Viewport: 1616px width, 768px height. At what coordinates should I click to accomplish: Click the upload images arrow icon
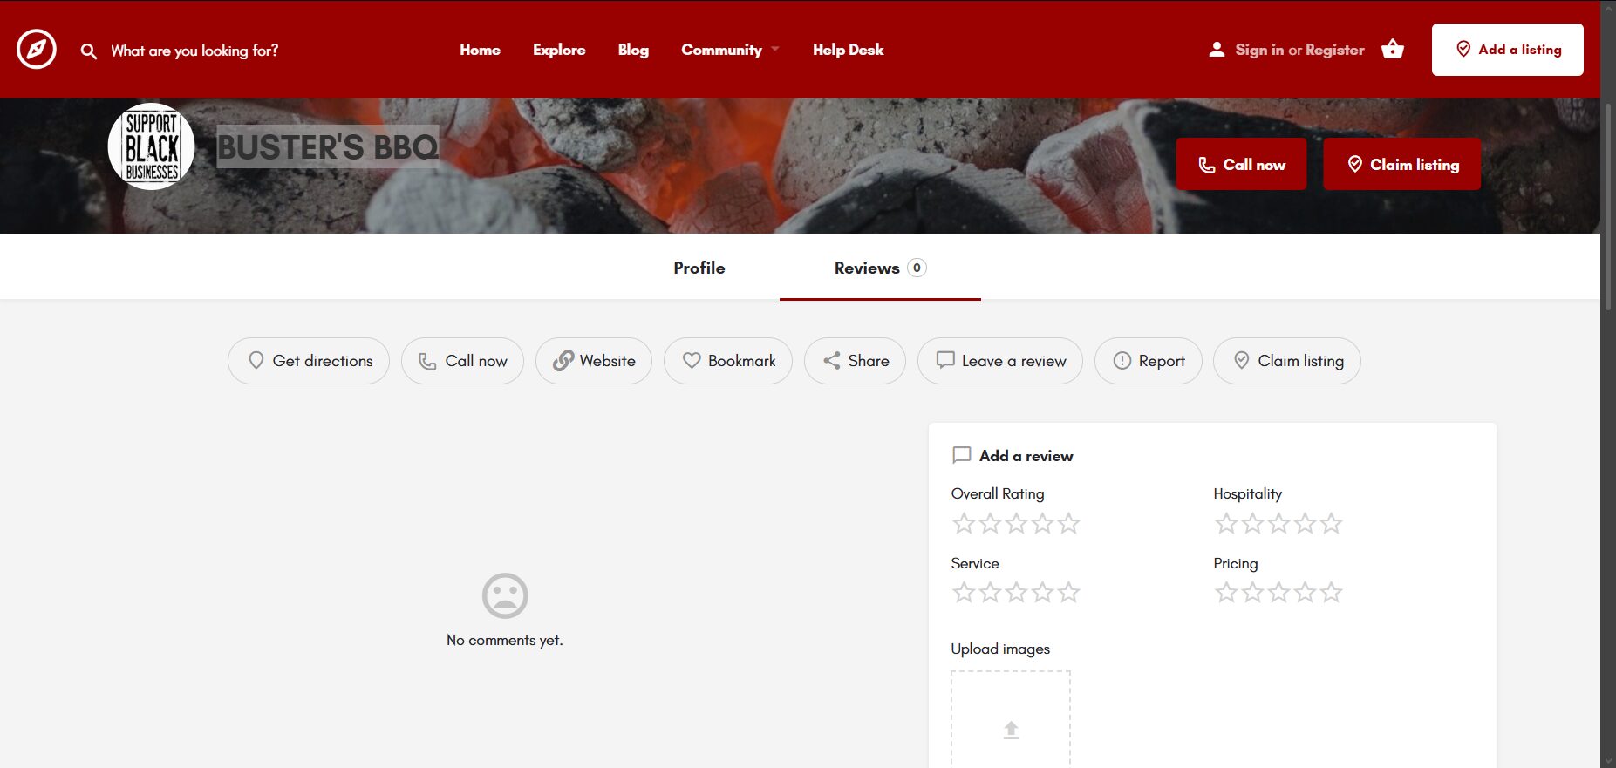(x=1011, y=730)
